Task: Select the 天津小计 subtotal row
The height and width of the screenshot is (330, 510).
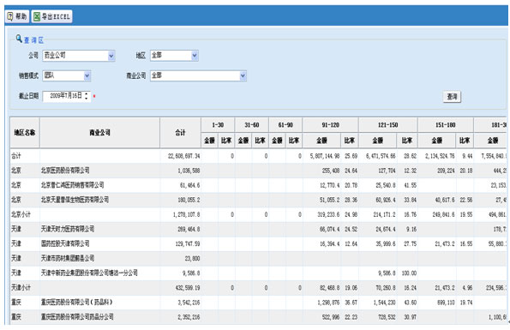Action: [258, 288]
